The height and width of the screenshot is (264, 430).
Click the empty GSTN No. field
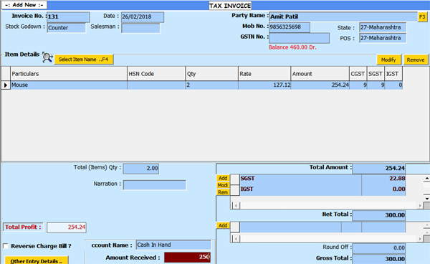pyautogui.click(x=299, y=38)
